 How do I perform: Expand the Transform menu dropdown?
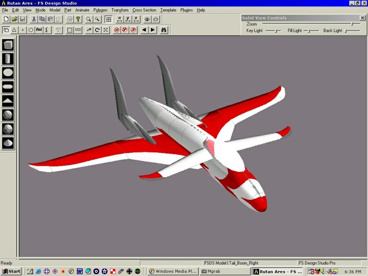(120, 10)
